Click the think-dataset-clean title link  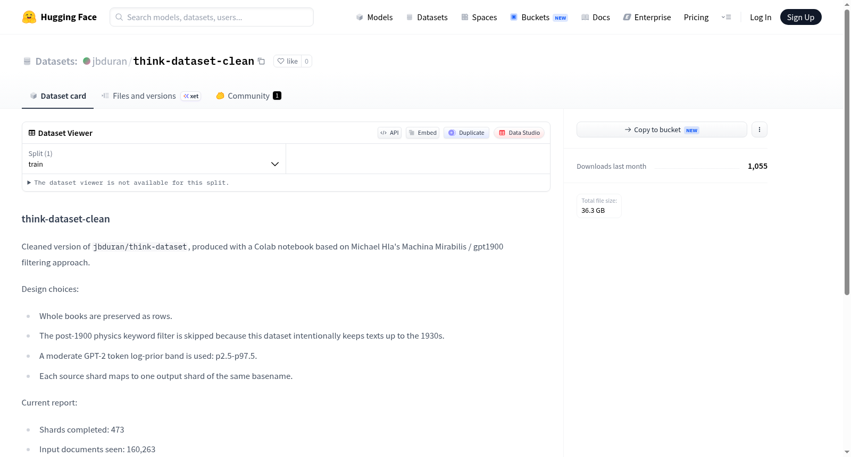pyautogui.click(x=194, y=61)
